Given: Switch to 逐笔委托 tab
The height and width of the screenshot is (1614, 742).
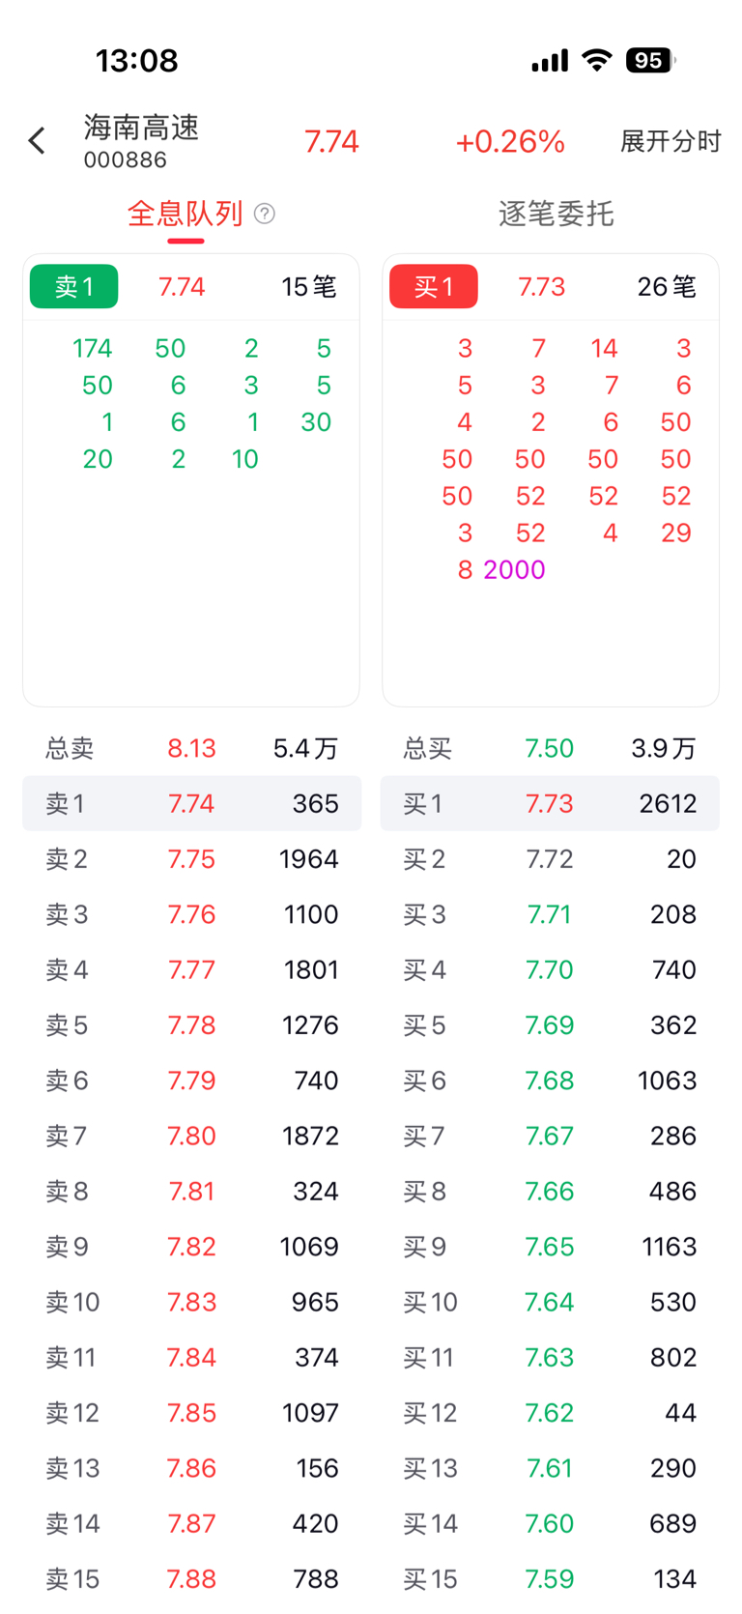Looking at the screenshot, I should (556, 214).
